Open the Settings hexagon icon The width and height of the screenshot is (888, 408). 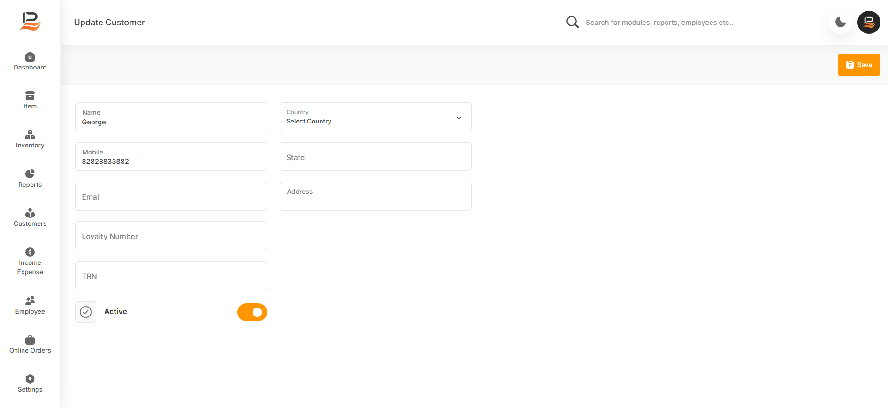click(30, 379)
